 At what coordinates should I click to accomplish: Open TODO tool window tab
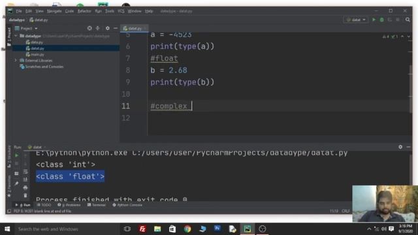44,205
